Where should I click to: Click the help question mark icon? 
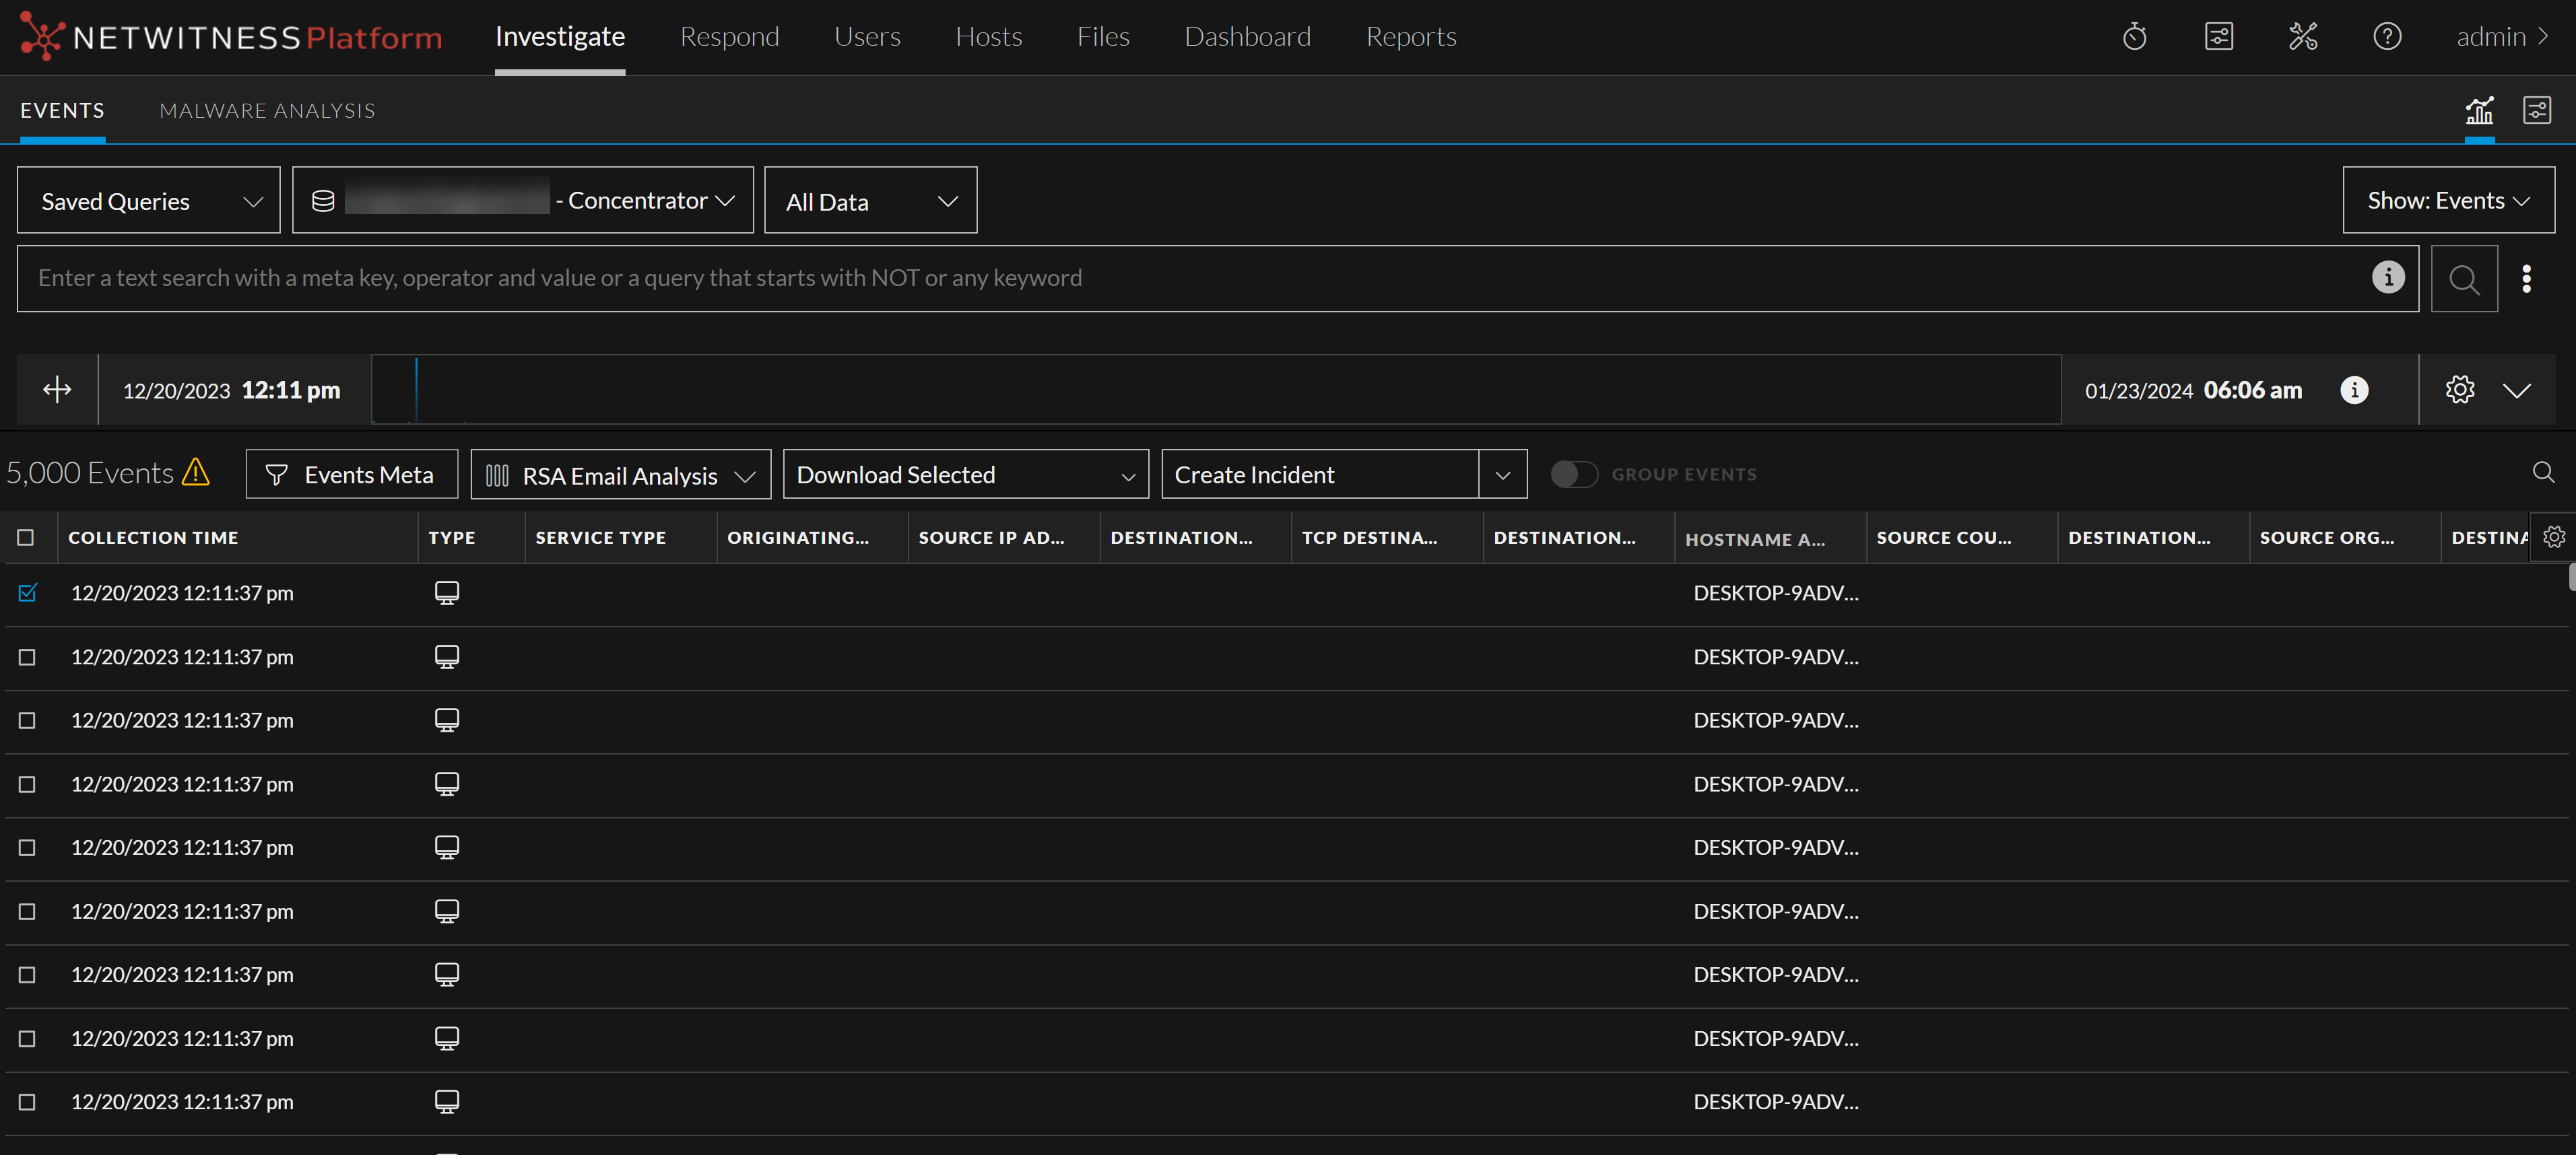[x=2386, y=37]
